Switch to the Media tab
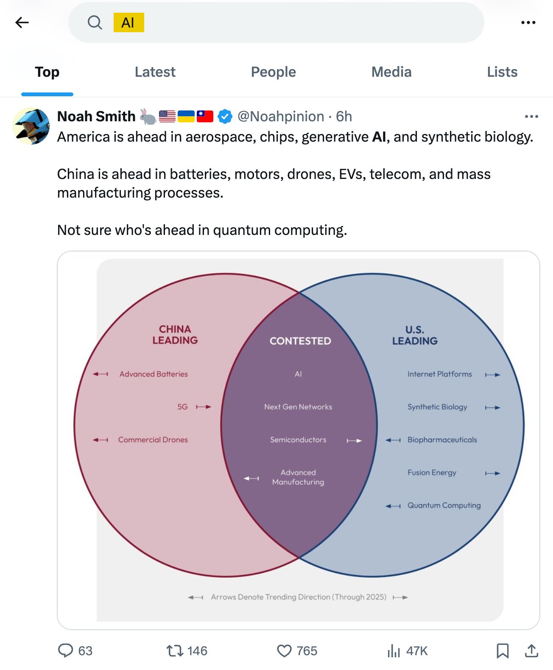This screenshot has height=670, width=553. (391, 72)
